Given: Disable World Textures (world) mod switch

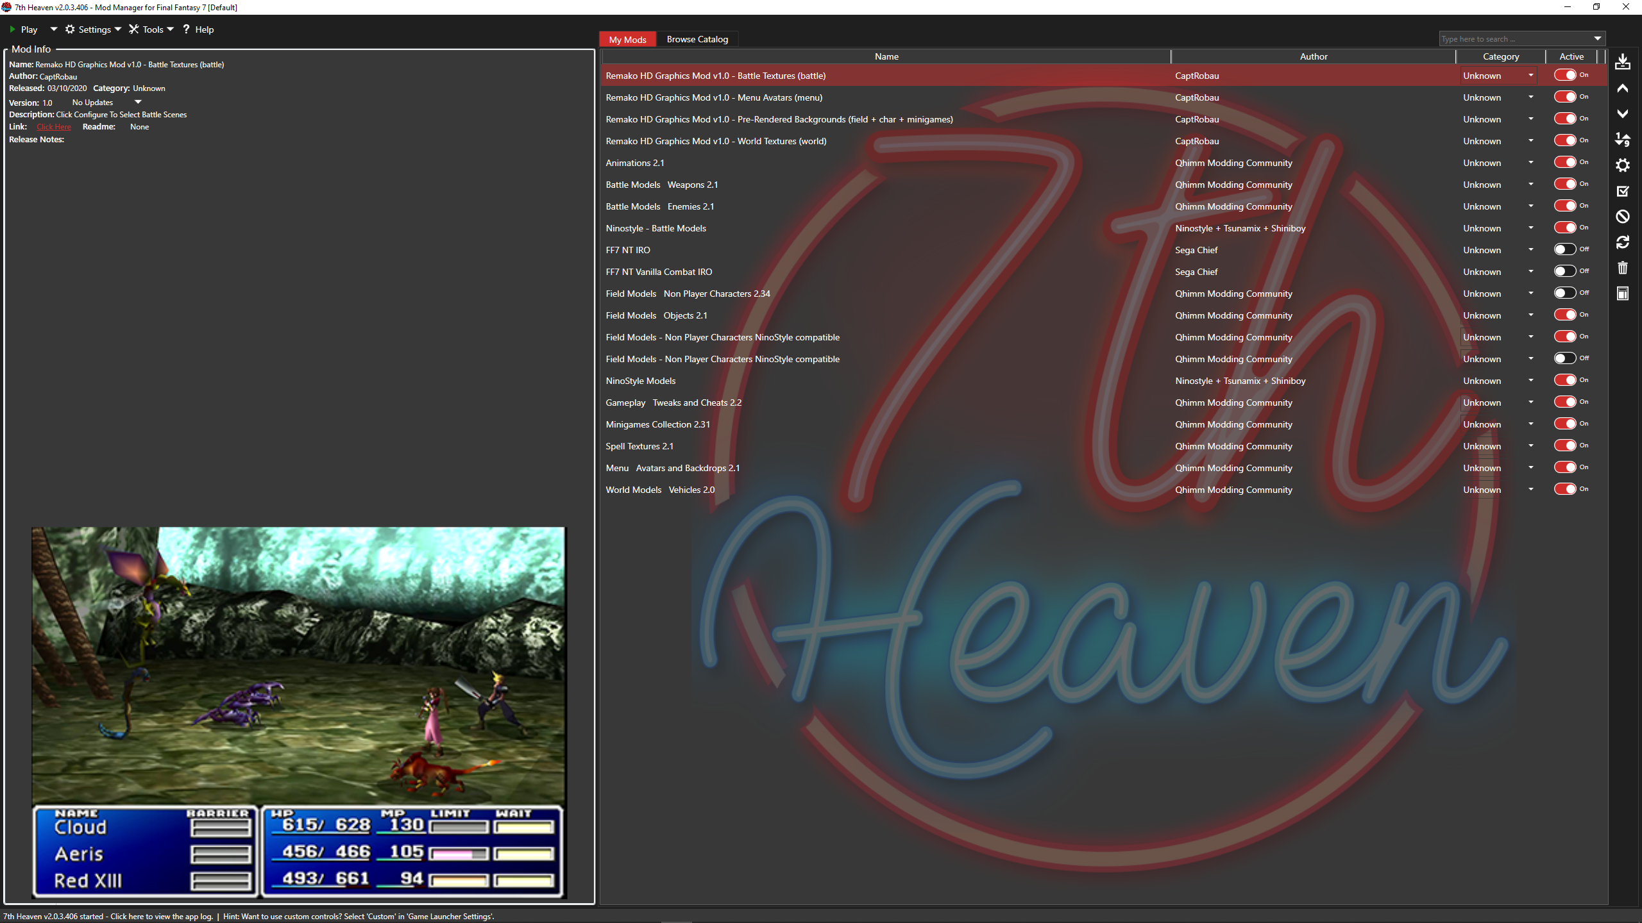Looking at the screenshot, I should click(x=1565, y=140).
